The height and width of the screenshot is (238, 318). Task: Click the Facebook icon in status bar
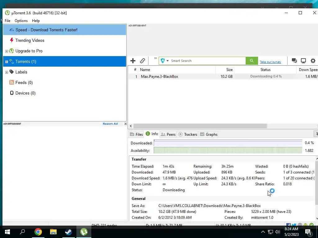[x=288, y=225]
